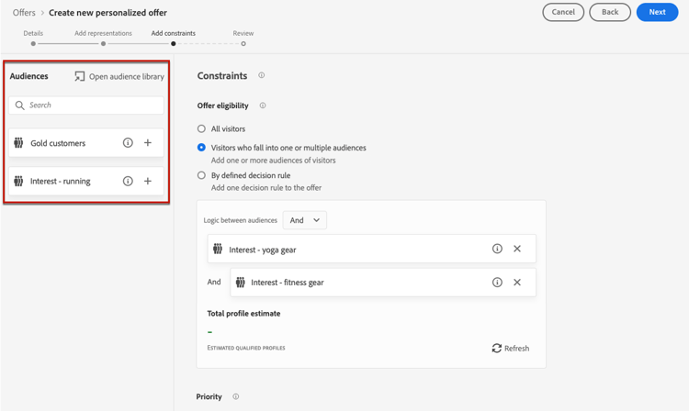The width and height of the screenshot is (689, 411).
Task: Refresh the total profile estimate
Action: tap(511, 349)
